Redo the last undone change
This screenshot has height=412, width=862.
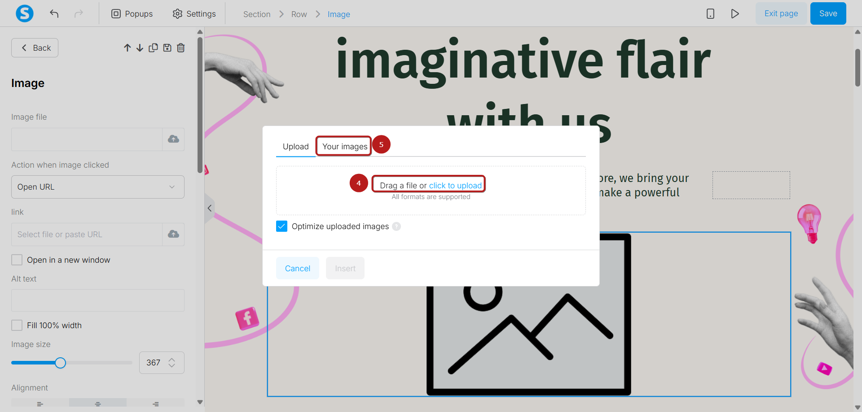pyautogui.click(x=79, y=13)
